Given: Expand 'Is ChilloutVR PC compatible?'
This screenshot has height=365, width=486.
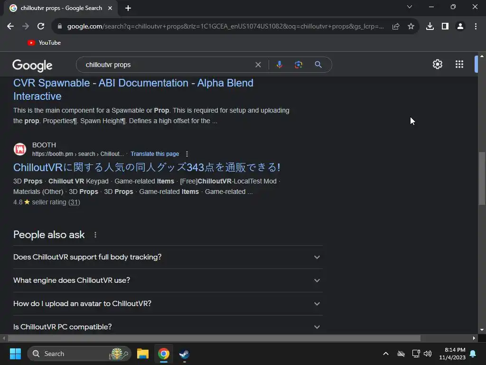Looking at the screenshot, I should click(168, 327).
